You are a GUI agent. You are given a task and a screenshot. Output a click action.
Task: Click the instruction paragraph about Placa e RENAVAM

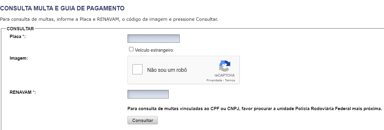point(109,20)
